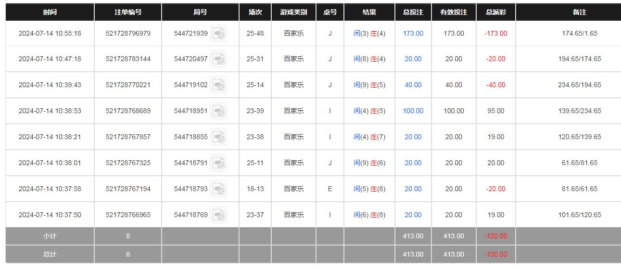Image resolution: width=621 pixels, height=272 pixels.
Task: View replay of round 544718791
Action: coord(218,163)
